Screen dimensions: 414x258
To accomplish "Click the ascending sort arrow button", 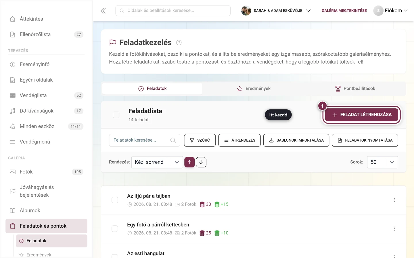I will pos(189,162).
